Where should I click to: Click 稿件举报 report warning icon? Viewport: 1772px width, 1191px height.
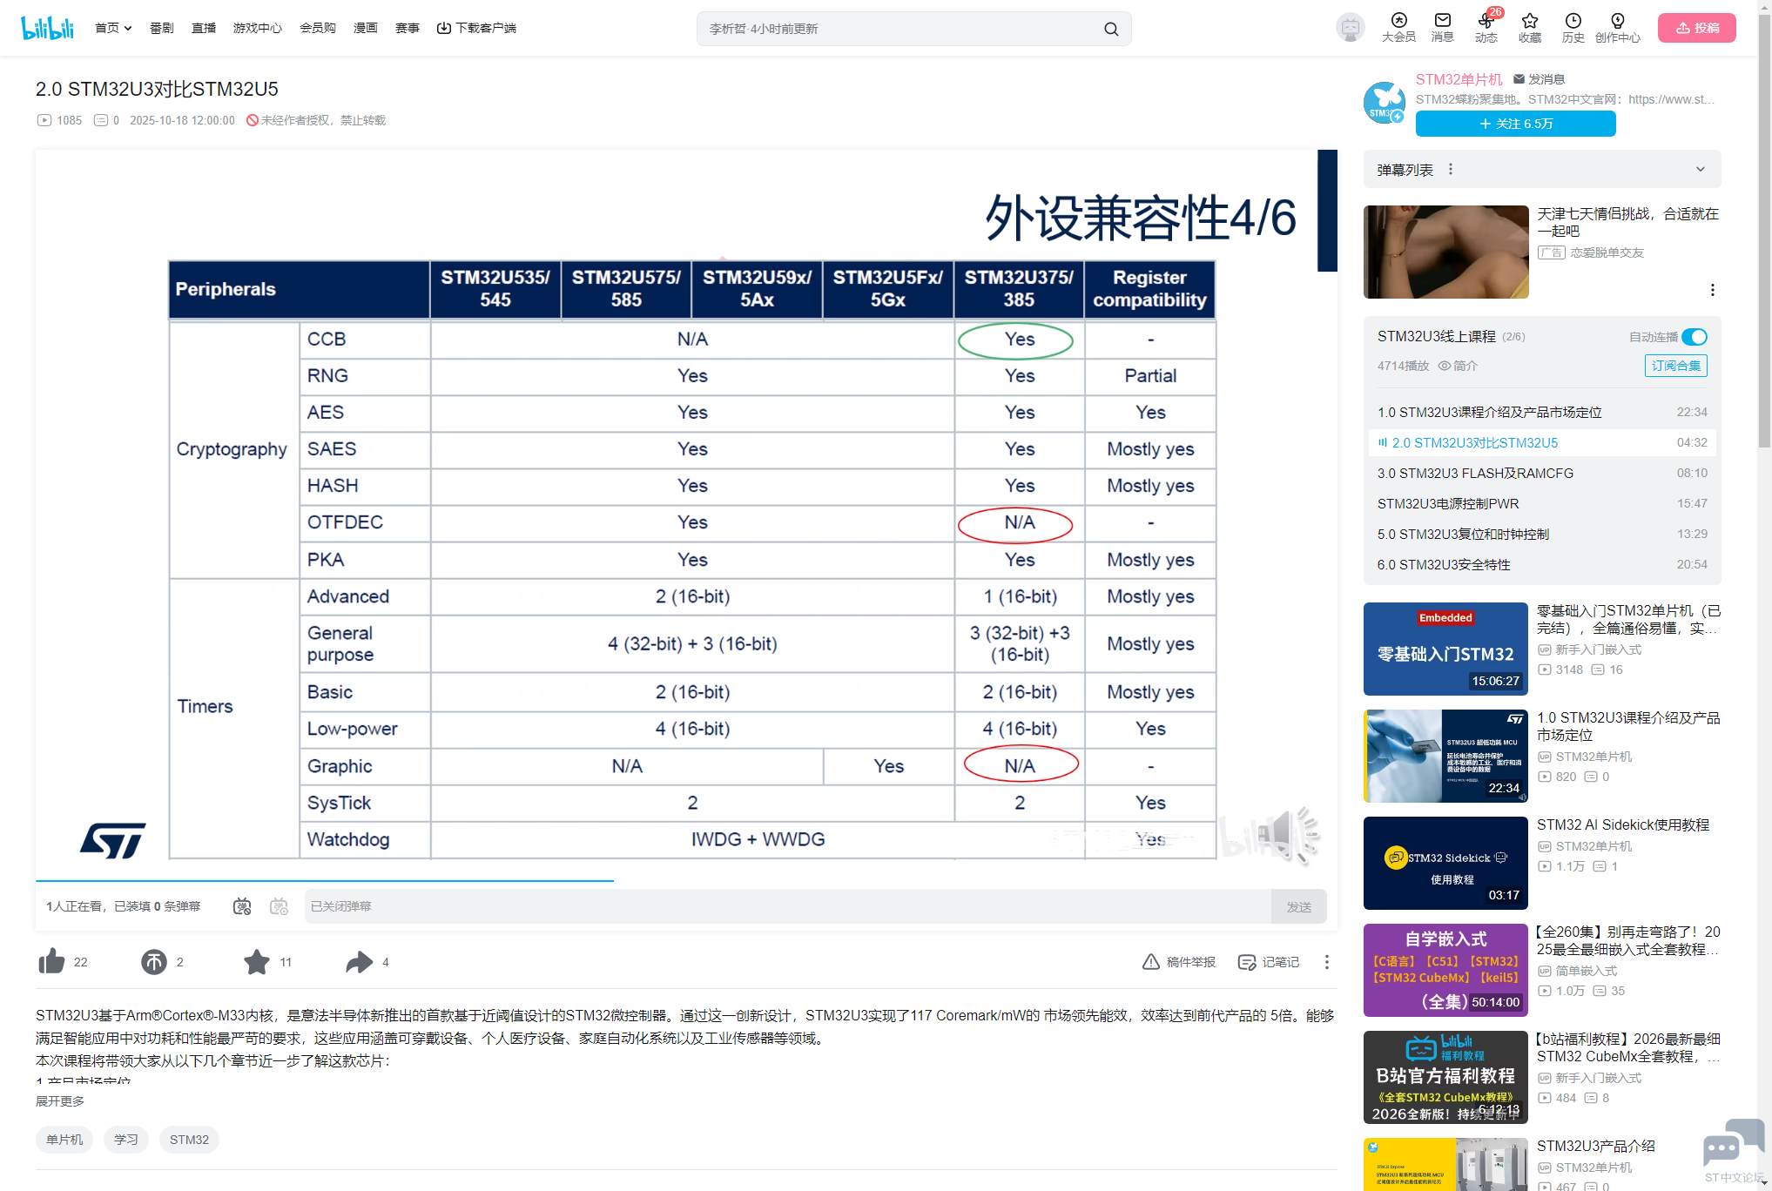tap(1151, 961)
